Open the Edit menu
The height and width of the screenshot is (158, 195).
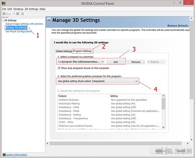(10, 9)
